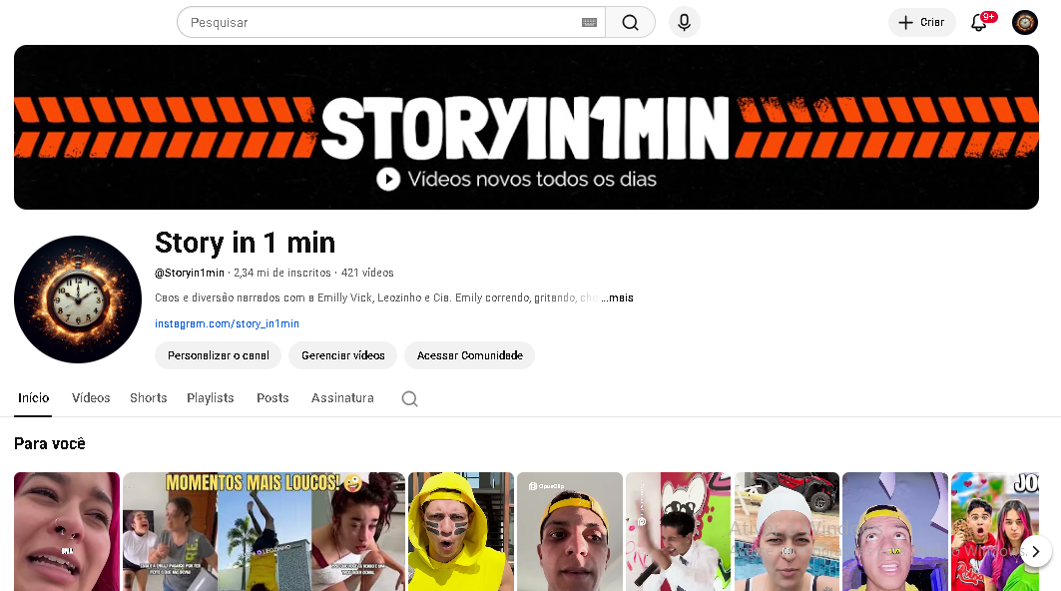Open the on-screen keyboard icon in search

pos(589,22)
